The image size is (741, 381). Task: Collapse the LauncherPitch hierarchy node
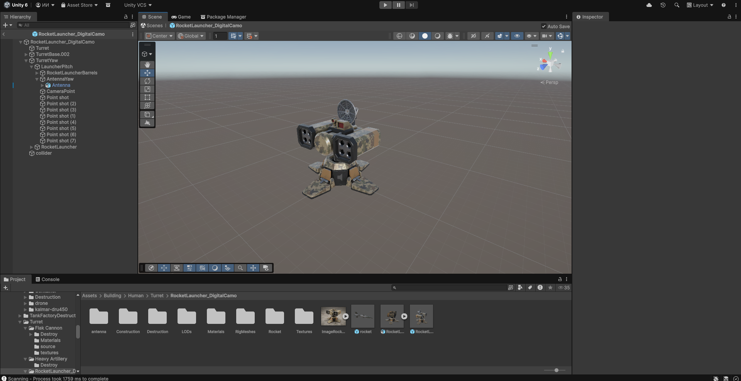(32, 67)
